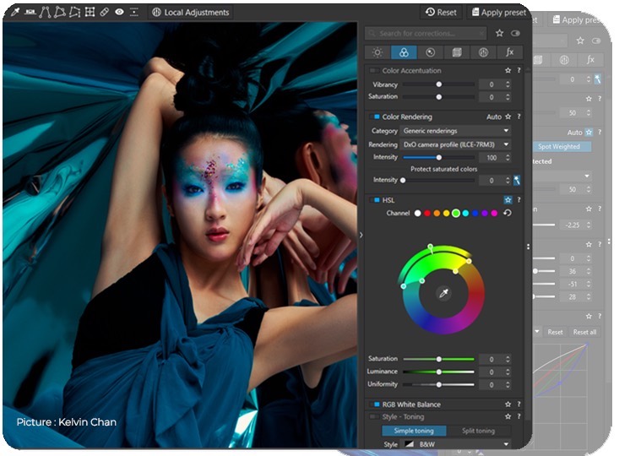Collapse the right panel with the chevron
The image size is (619, 456).
pyautogui.click(x=361, y=235)
